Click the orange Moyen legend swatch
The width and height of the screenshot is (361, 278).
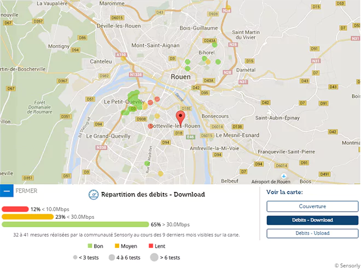pyautogui.click(x=117, y=246)
